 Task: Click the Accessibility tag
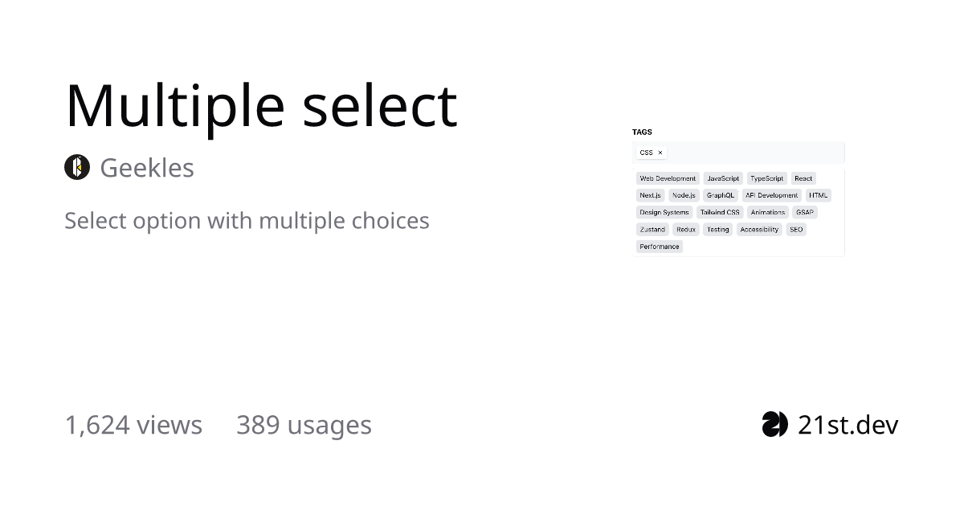pyautogui.click(x=759, y=230)
